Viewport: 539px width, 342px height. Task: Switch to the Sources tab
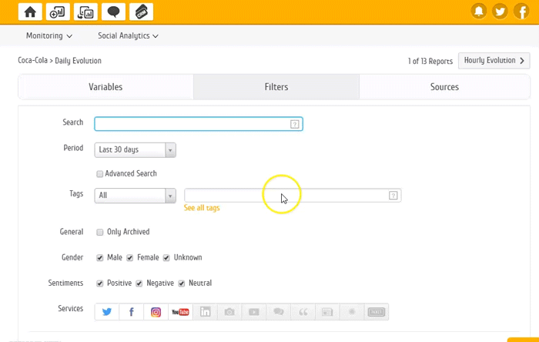[444, 87]
